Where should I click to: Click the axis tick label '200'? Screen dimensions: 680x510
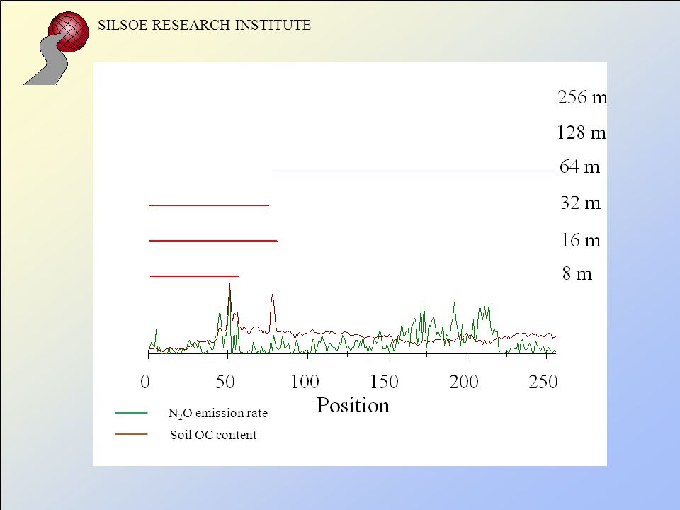pos(463,382)
